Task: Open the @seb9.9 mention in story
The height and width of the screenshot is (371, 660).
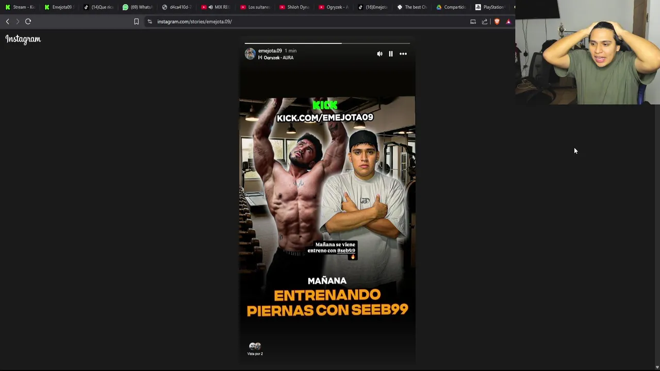Action: coord(346,250)
